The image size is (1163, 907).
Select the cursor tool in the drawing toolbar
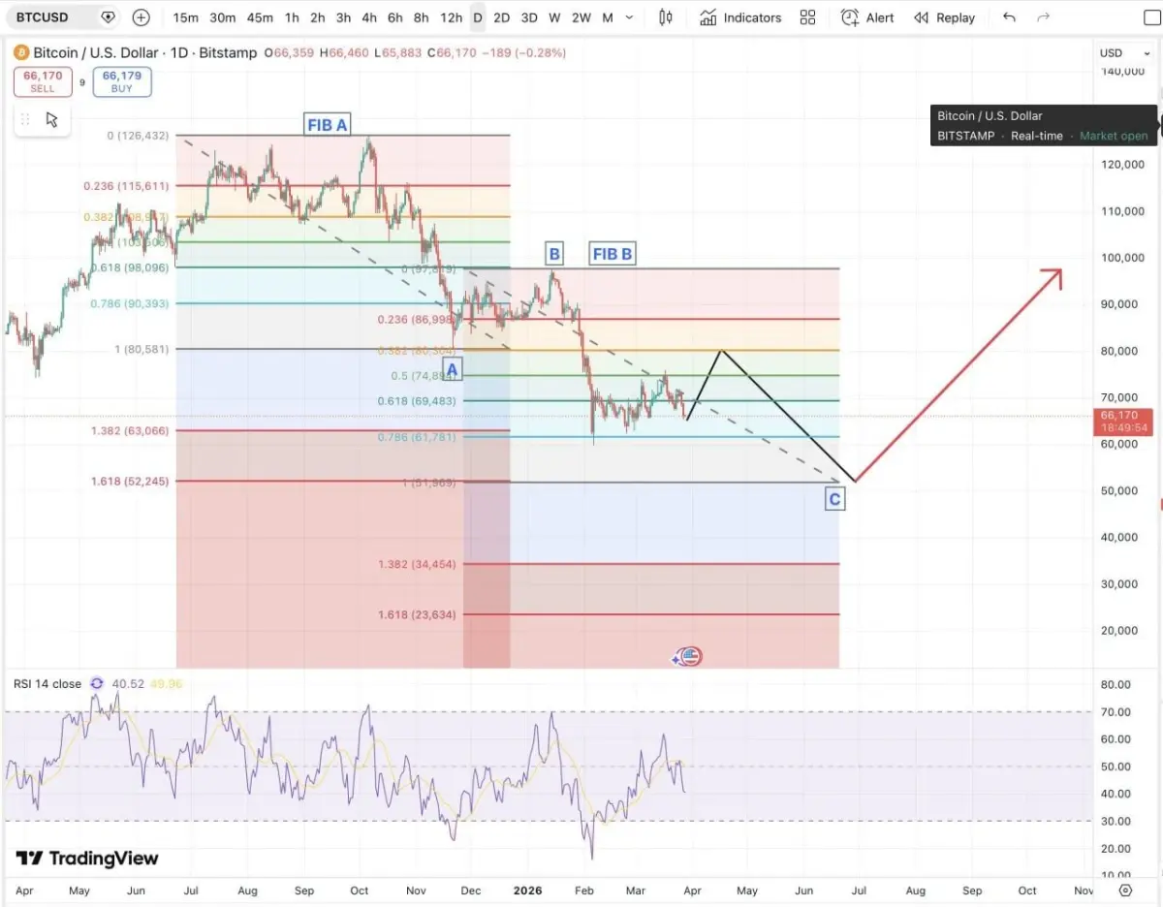click(x=53, y=119)
